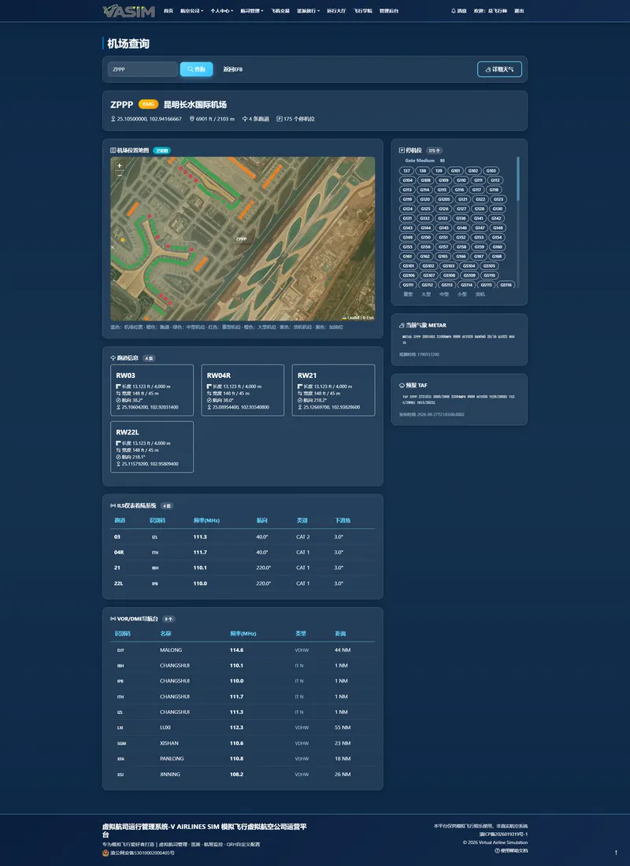Click the runway icon by 4 条跑道
The image size is (630, 866).
click(245, 119)
